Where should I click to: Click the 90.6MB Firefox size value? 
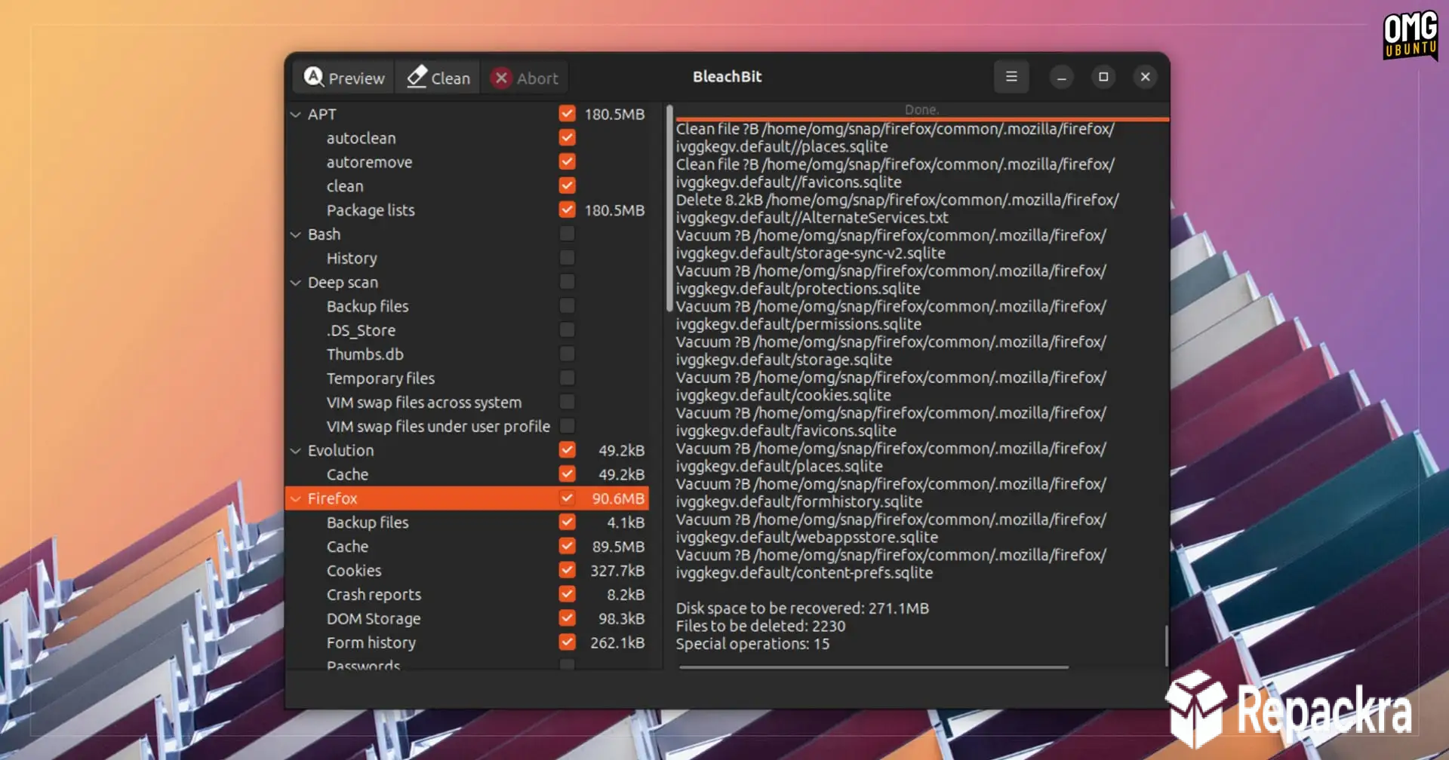point(618,498)
